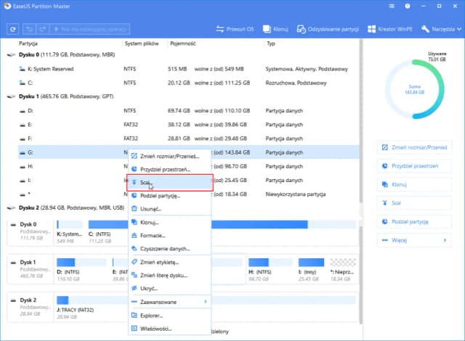This screenshot has width=465, height=341.
Task: Click the Explorer folder icon in context menu
Action: (x=134, y=316)
